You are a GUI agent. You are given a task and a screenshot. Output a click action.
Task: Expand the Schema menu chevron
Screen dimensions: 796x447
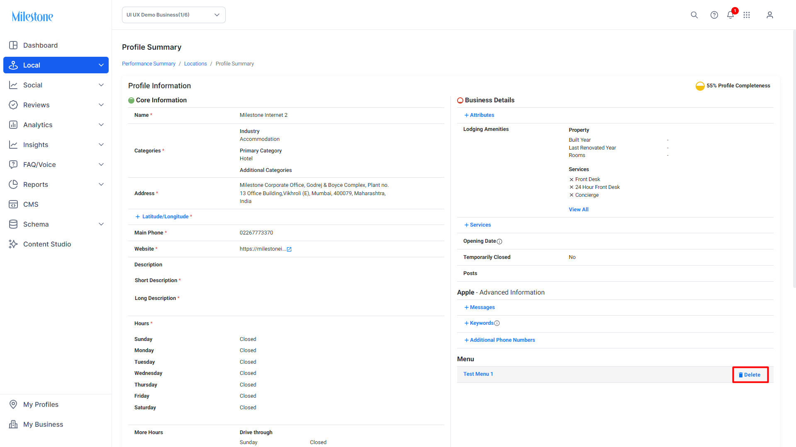point(101,224)
